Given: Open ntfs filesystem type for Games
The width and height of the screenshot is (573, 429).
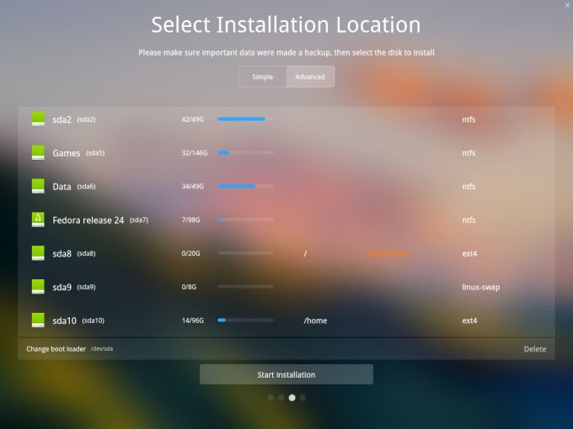Looking at the screenshot, I should click(x=469, y=153).
